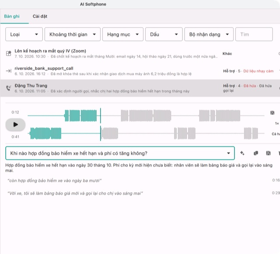Click the import arrow icon for riverside_bank_support_call

pos(9,71)
